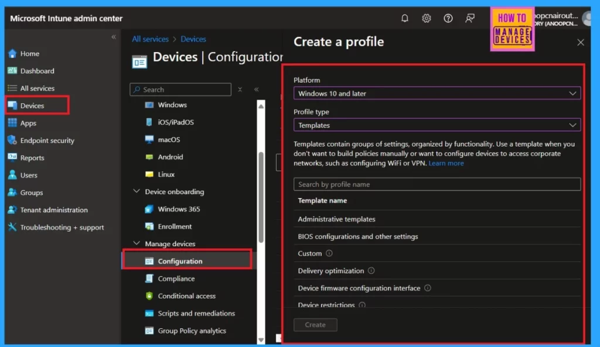
Task: Click the Scripts and remediations icon
Action: coord(149,313)
